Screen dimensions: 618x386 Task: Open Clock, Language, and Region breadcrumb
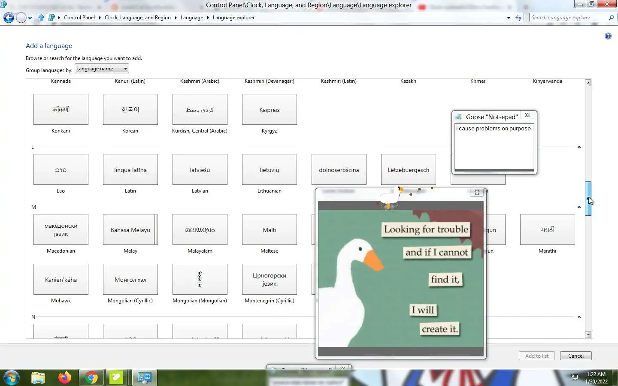138,18
